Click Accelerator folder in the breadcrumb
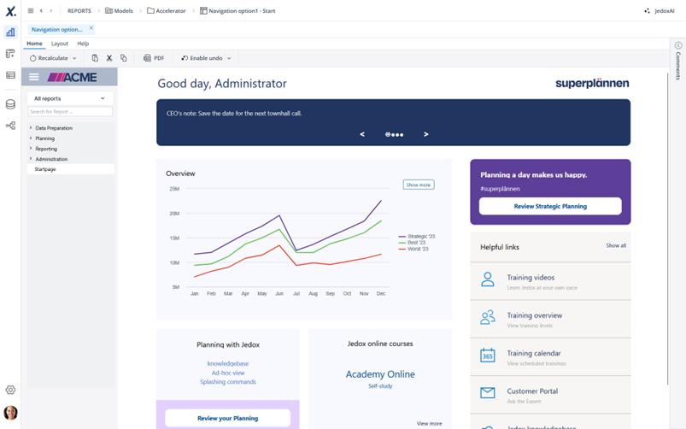The image size is (686, 429). [167, 11]
